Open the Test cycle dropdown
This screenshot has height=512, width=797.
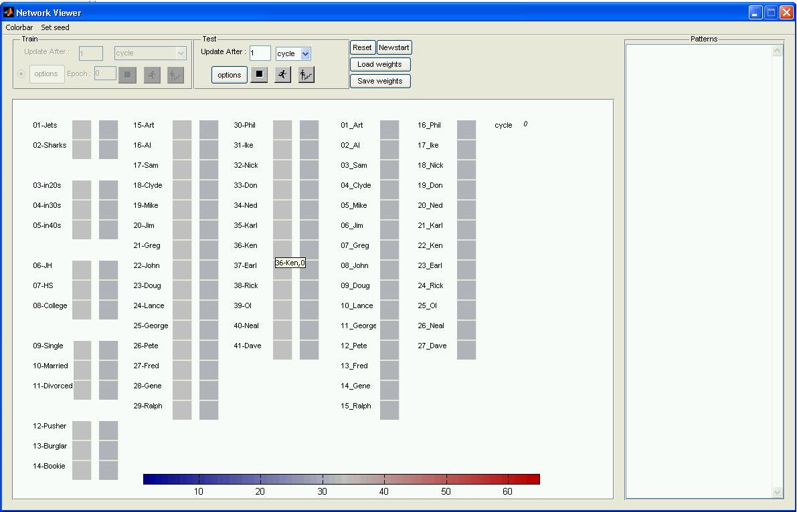[306, 54]
